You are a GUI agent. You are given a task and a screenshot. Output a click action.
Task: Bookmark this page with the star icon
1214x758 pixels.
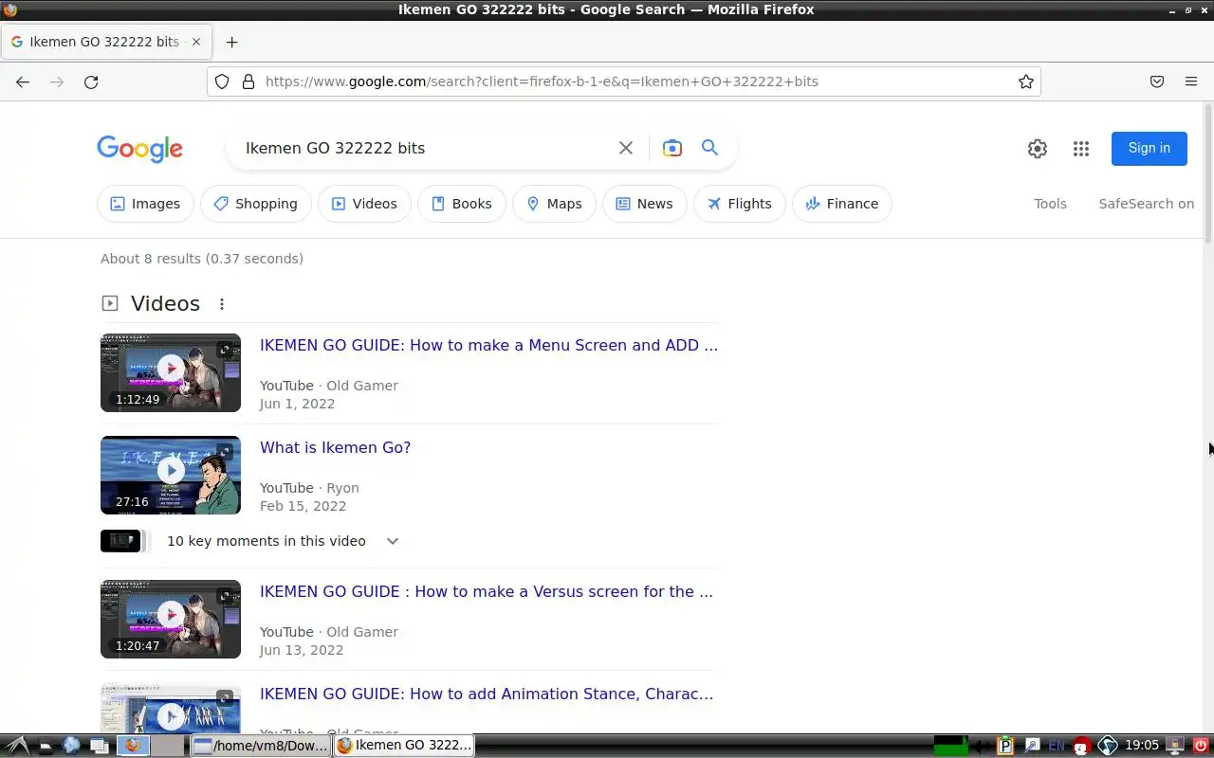click(x=1026, y=81)
